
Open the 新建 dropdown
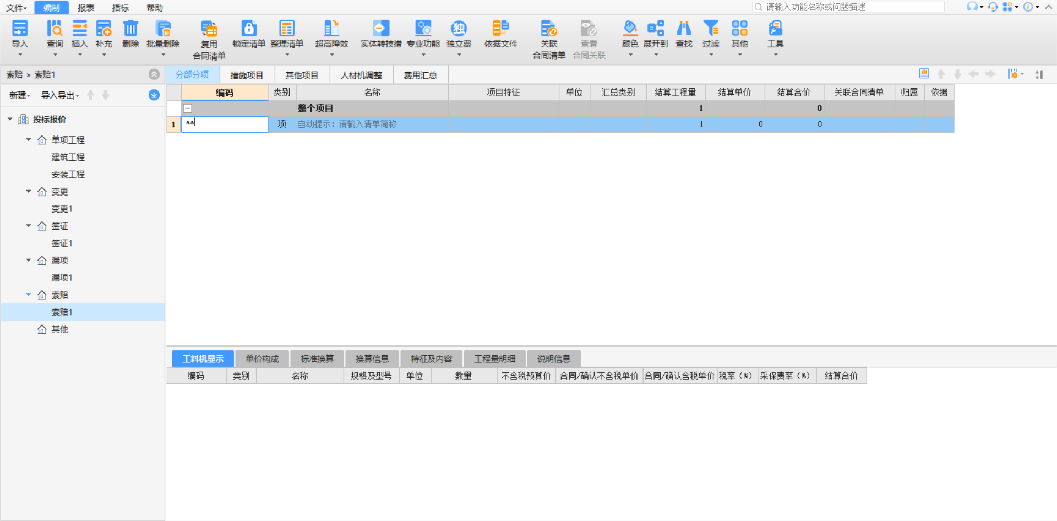pos(19,95)
